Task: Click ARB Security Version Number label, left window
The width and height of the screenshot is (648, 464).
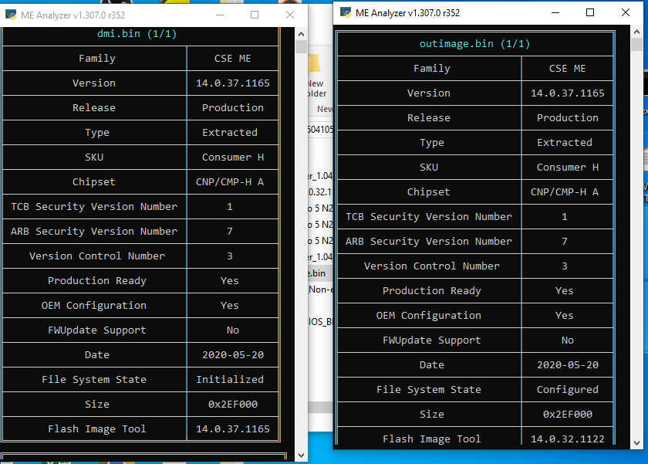Action: (x=94, y=231)
